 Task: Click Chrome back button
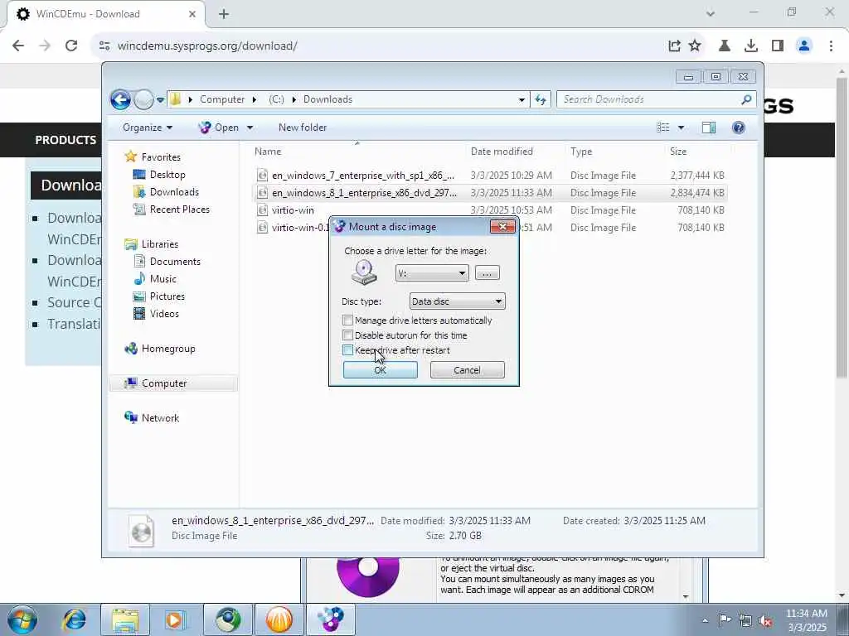click(18, 46)
